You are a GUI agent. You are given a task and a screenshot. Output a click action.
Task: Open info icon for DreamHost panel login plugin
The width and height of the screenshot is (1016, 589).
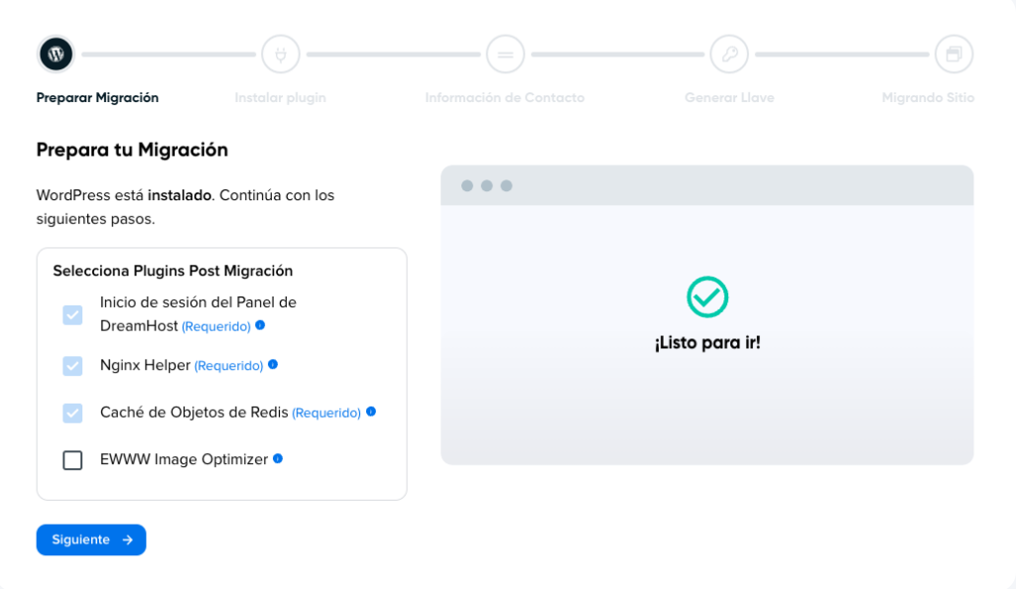tap(261, 325)
